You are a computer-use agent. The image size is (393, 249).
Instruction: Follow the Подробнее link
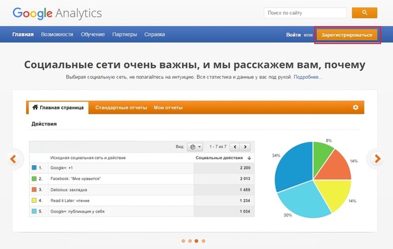pyautogui.click(x=308, y=77)
